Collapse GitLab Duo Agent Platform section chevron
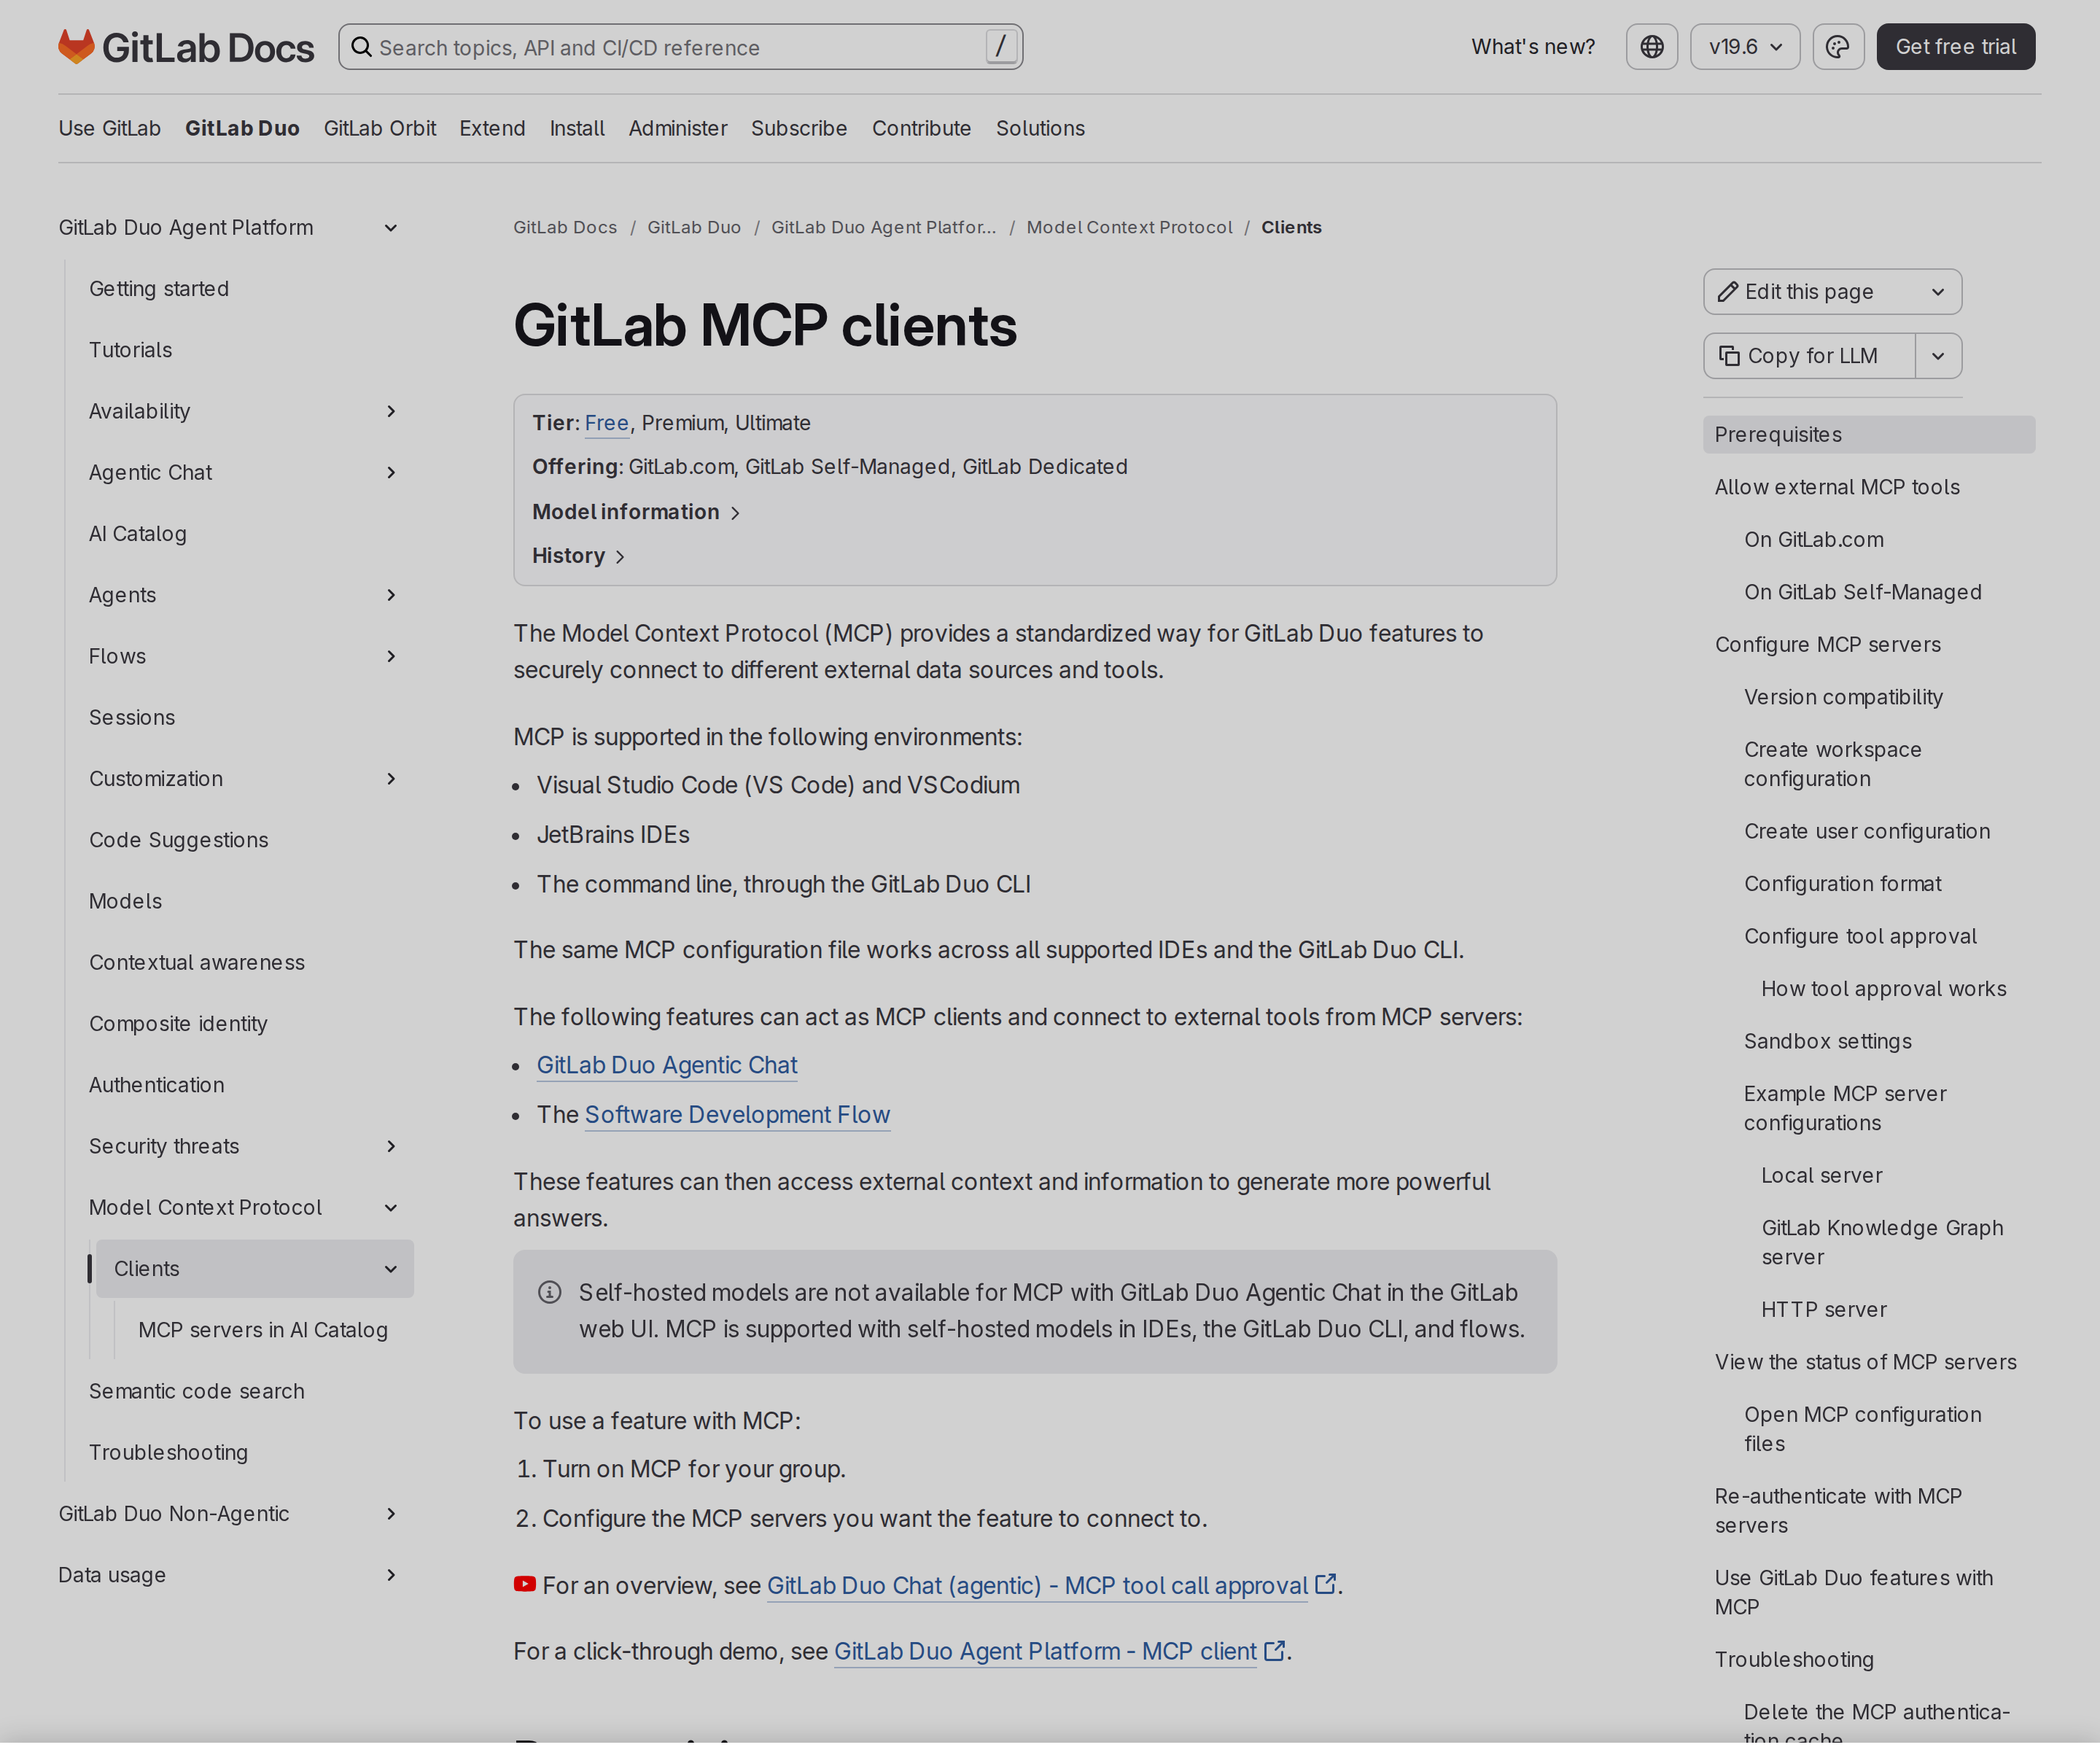The height and width of the screenshot is (1750, 2100). pyautogui.click(x=391, y=228)
